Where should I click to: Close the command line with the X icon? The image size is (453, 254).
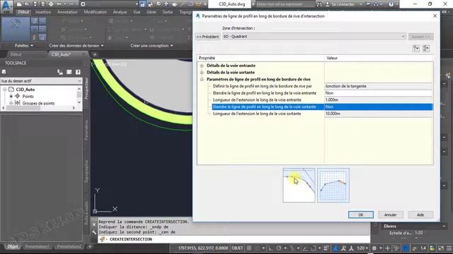pyautogui.click(x=94, y=224)
